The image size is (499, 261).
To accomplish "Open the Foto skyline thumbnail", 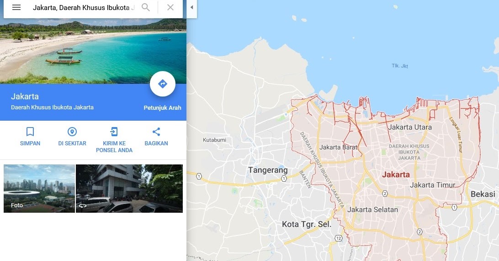I will tap(39, 189).
